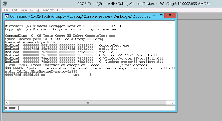The image size is (222, 121).
Task: Click the Microsoft Windows Debugger Version line
Action: coord(63,26)
